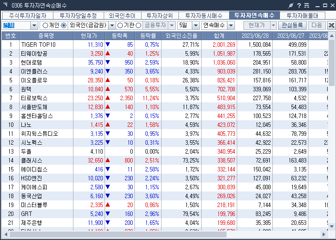Switch to 투자자매물대 tab

302,16
